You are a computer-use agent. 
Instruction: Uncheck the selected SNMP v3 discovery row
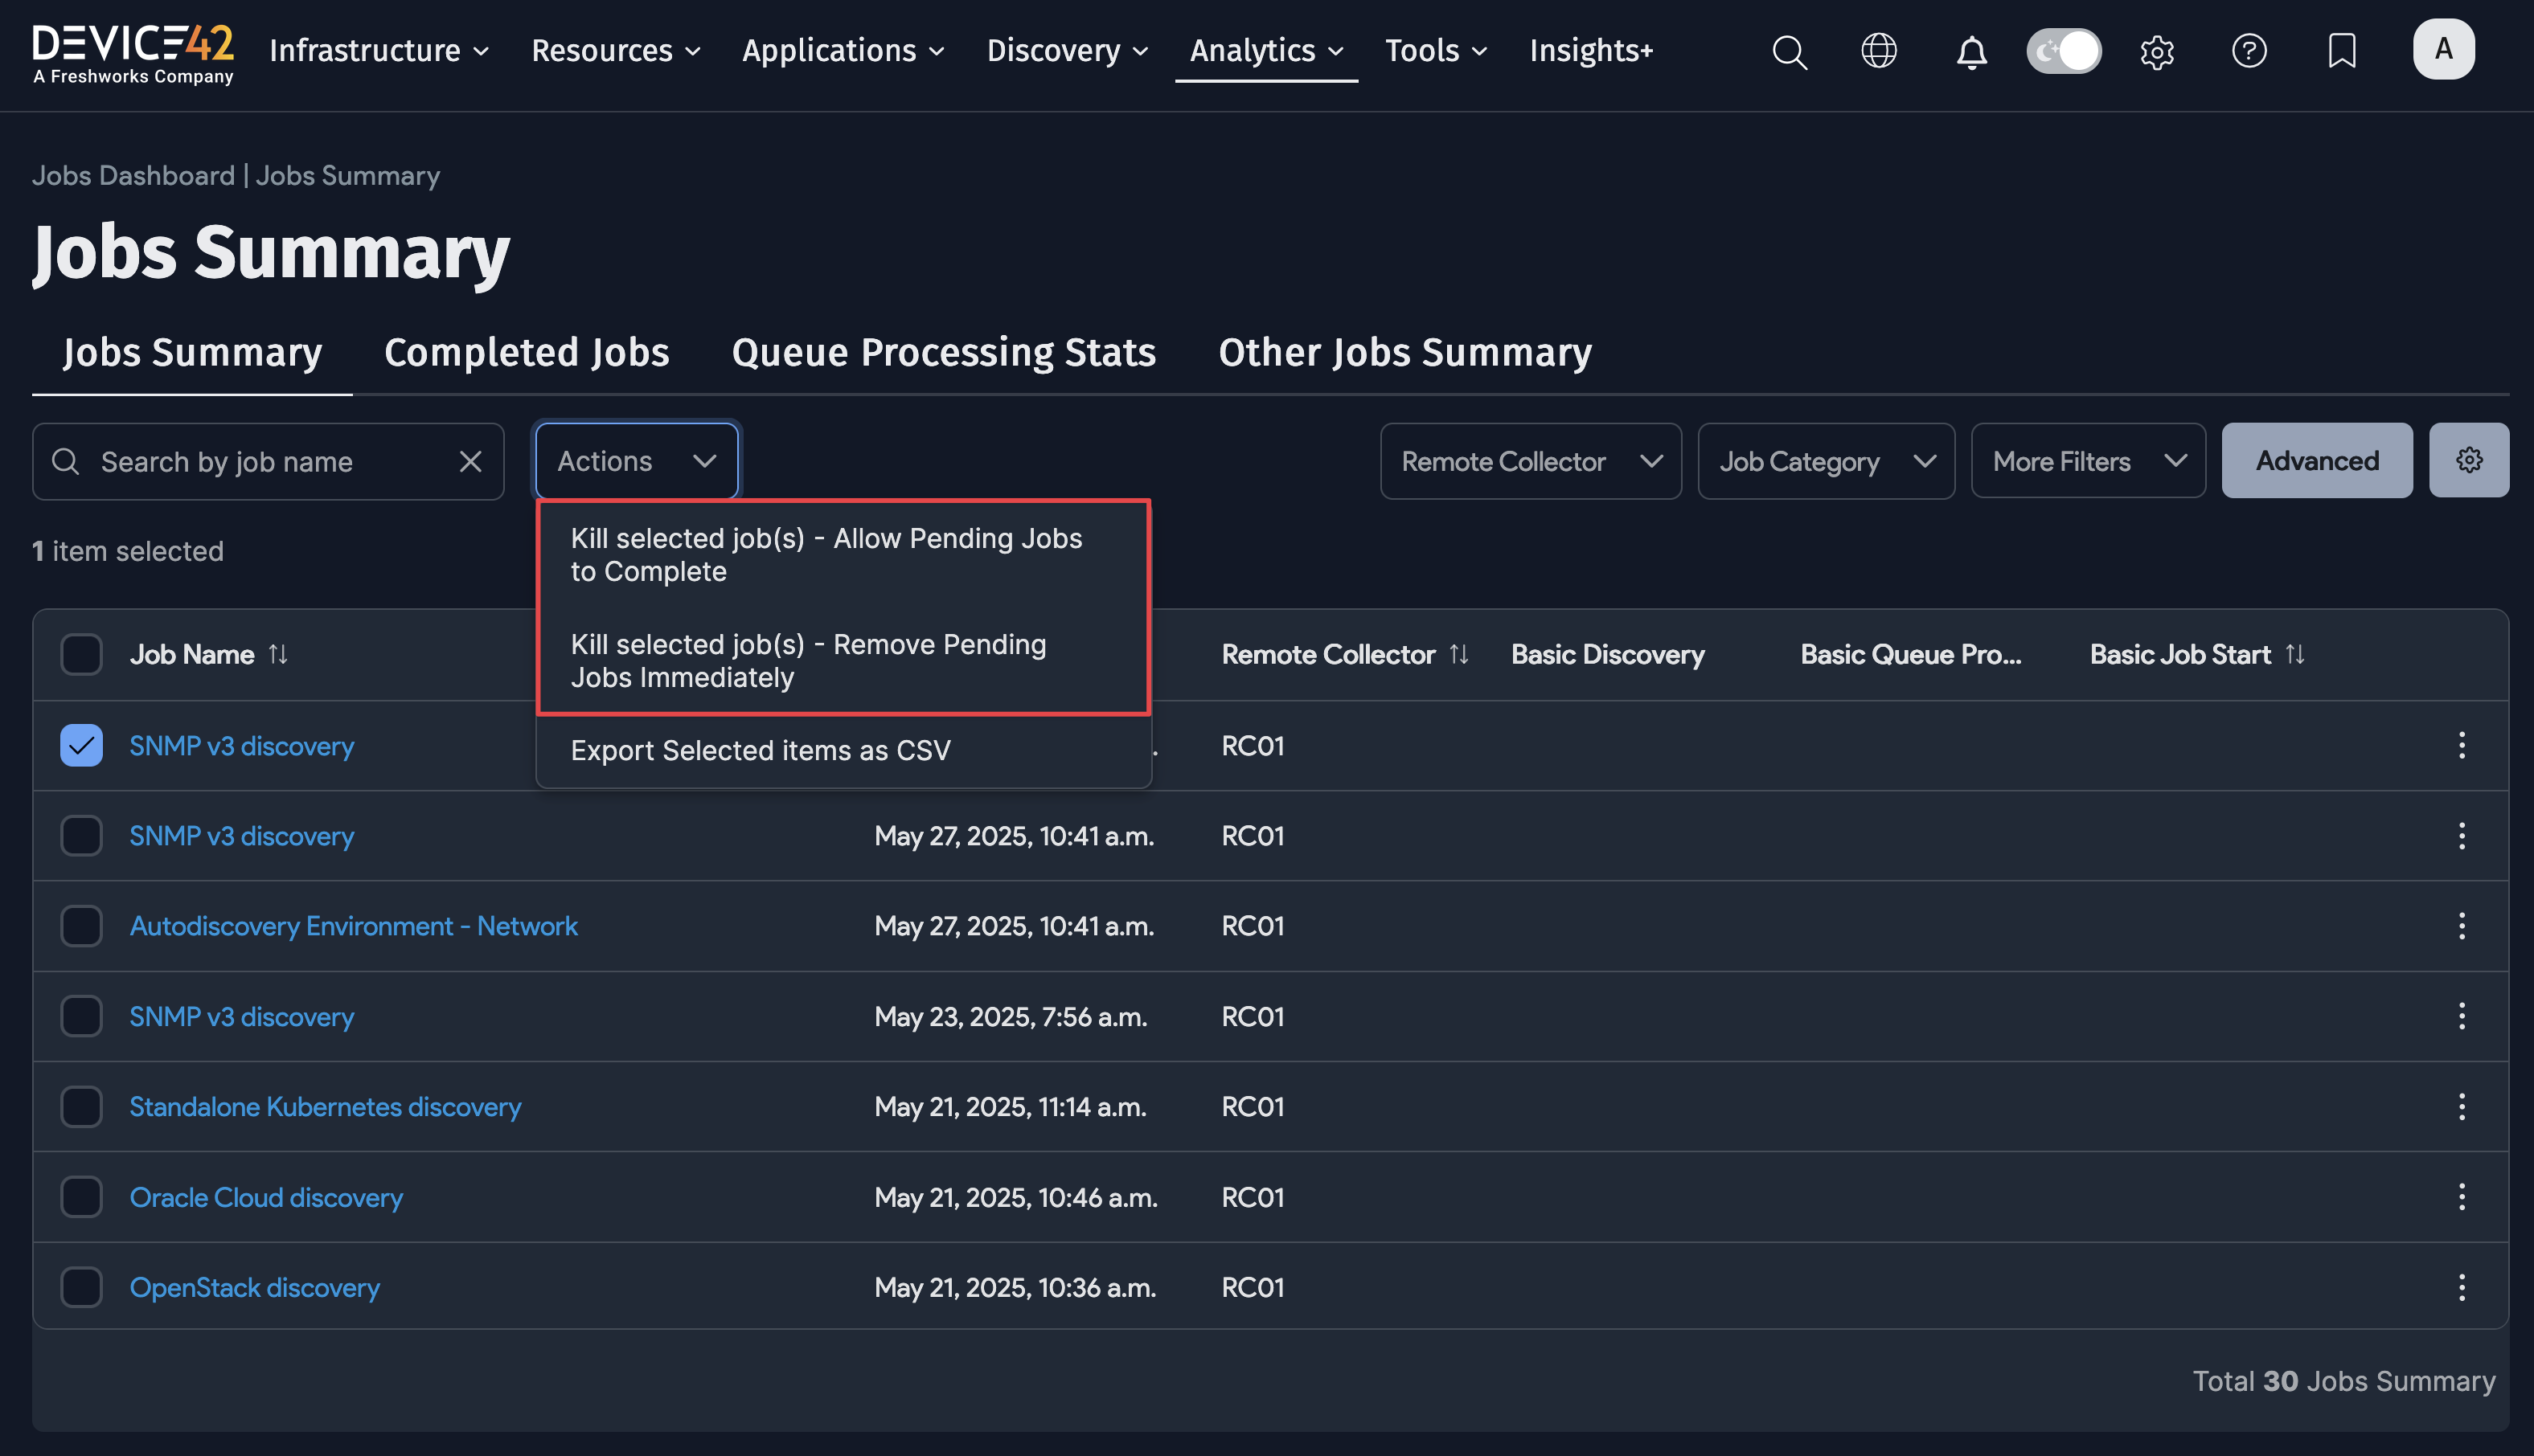tap(81, 745)
